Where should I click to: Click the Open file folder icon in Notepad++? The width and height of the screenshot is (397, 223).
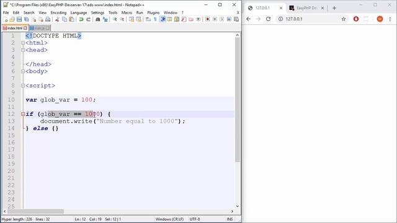click(x=12, y=19)
